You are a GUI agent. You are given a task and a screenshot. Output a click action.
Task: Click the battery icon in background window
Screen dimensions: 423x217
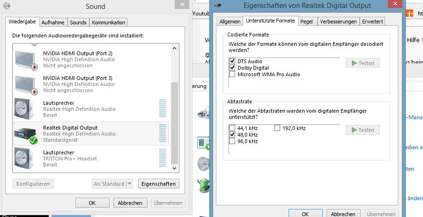click(203, 185)
